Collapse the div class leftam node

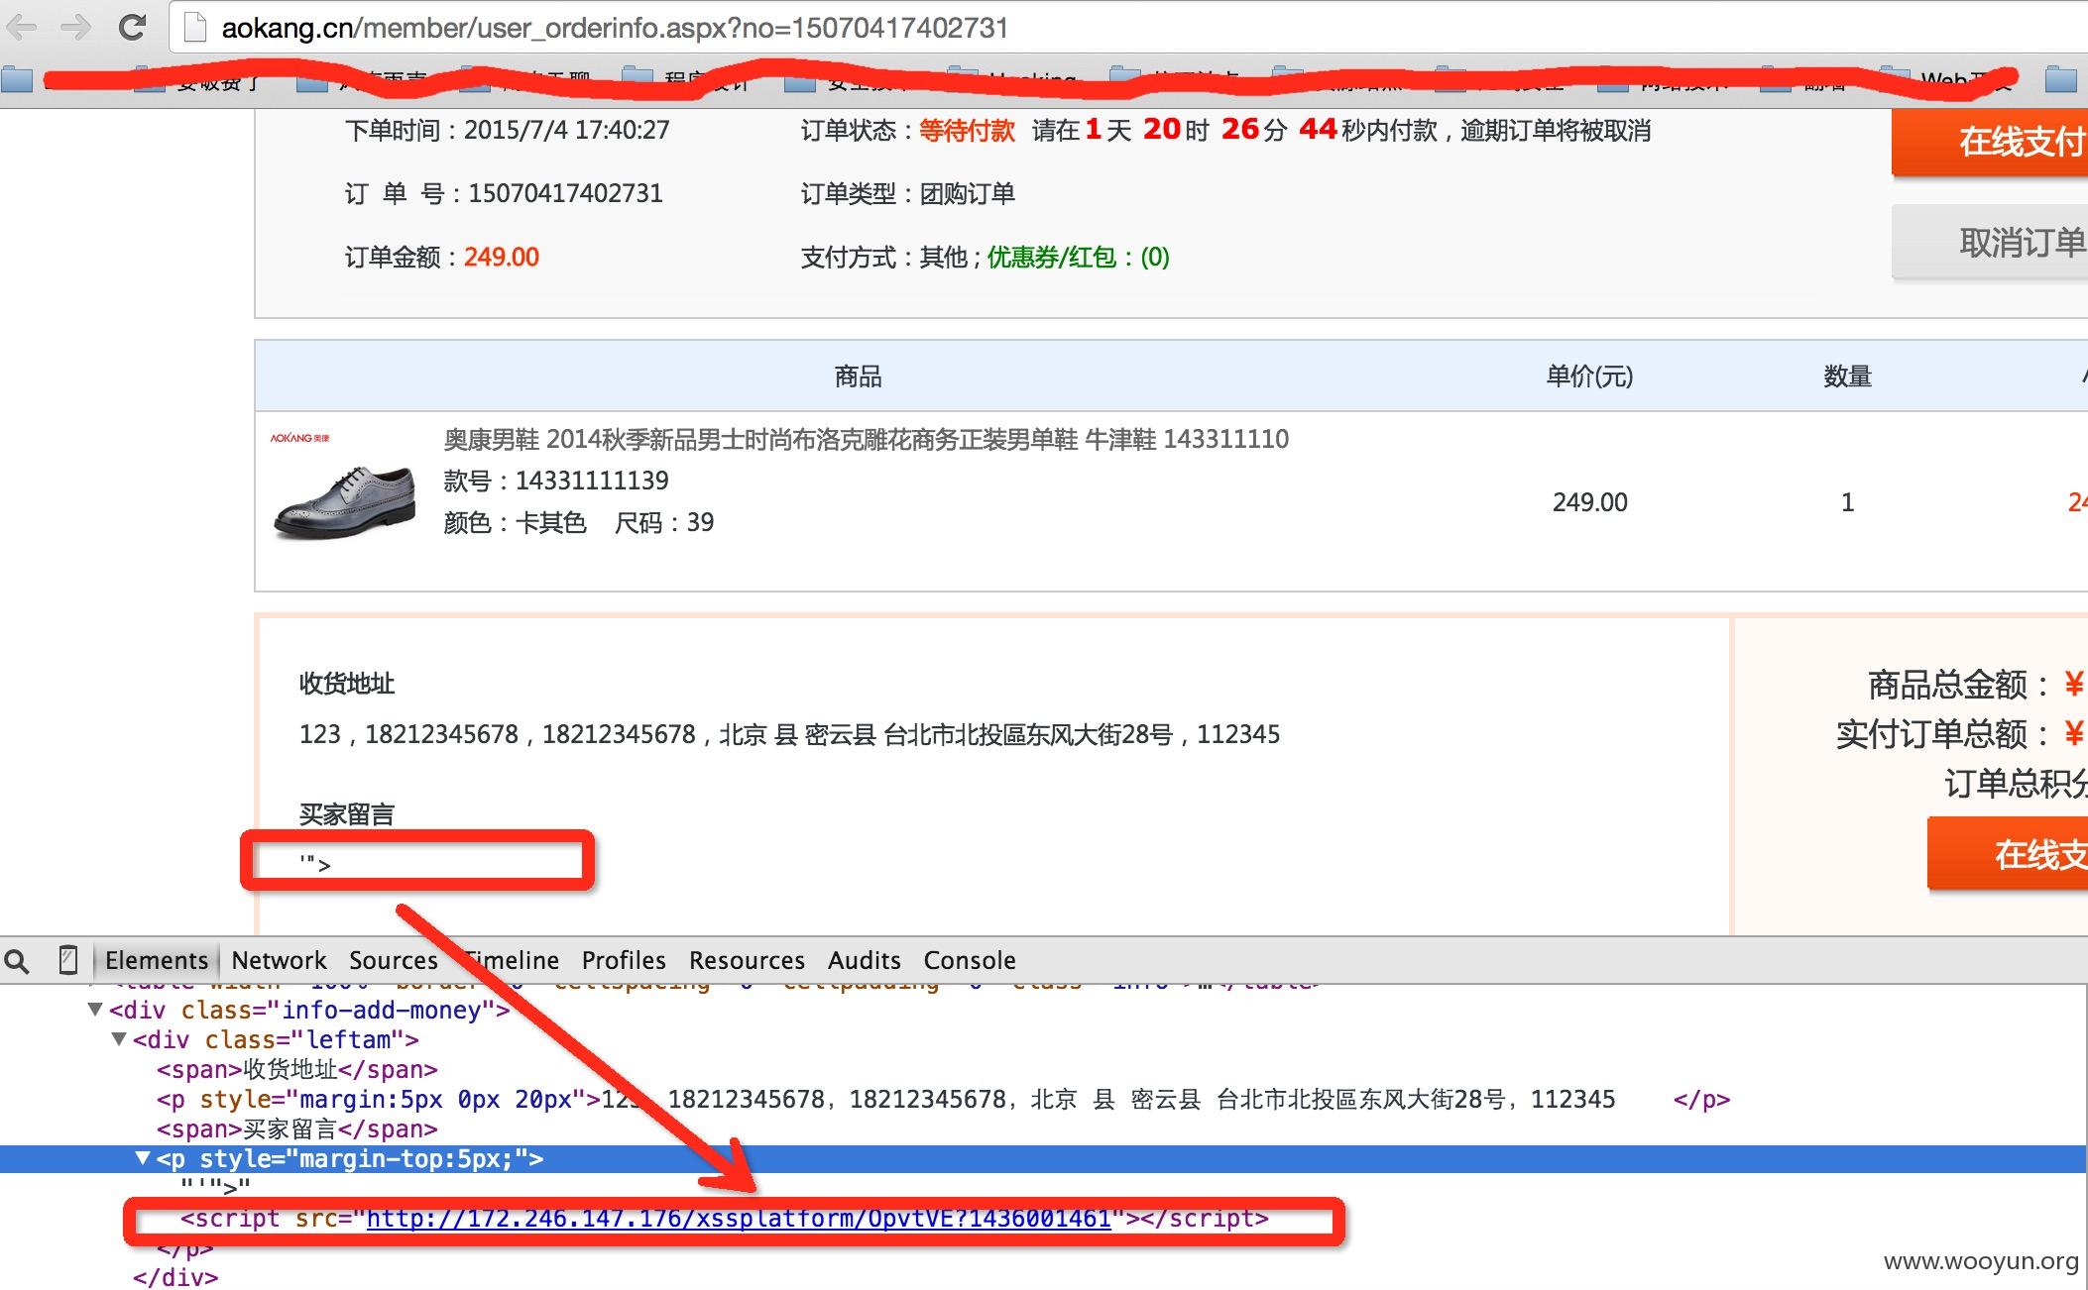click(x=119, y=1039)
